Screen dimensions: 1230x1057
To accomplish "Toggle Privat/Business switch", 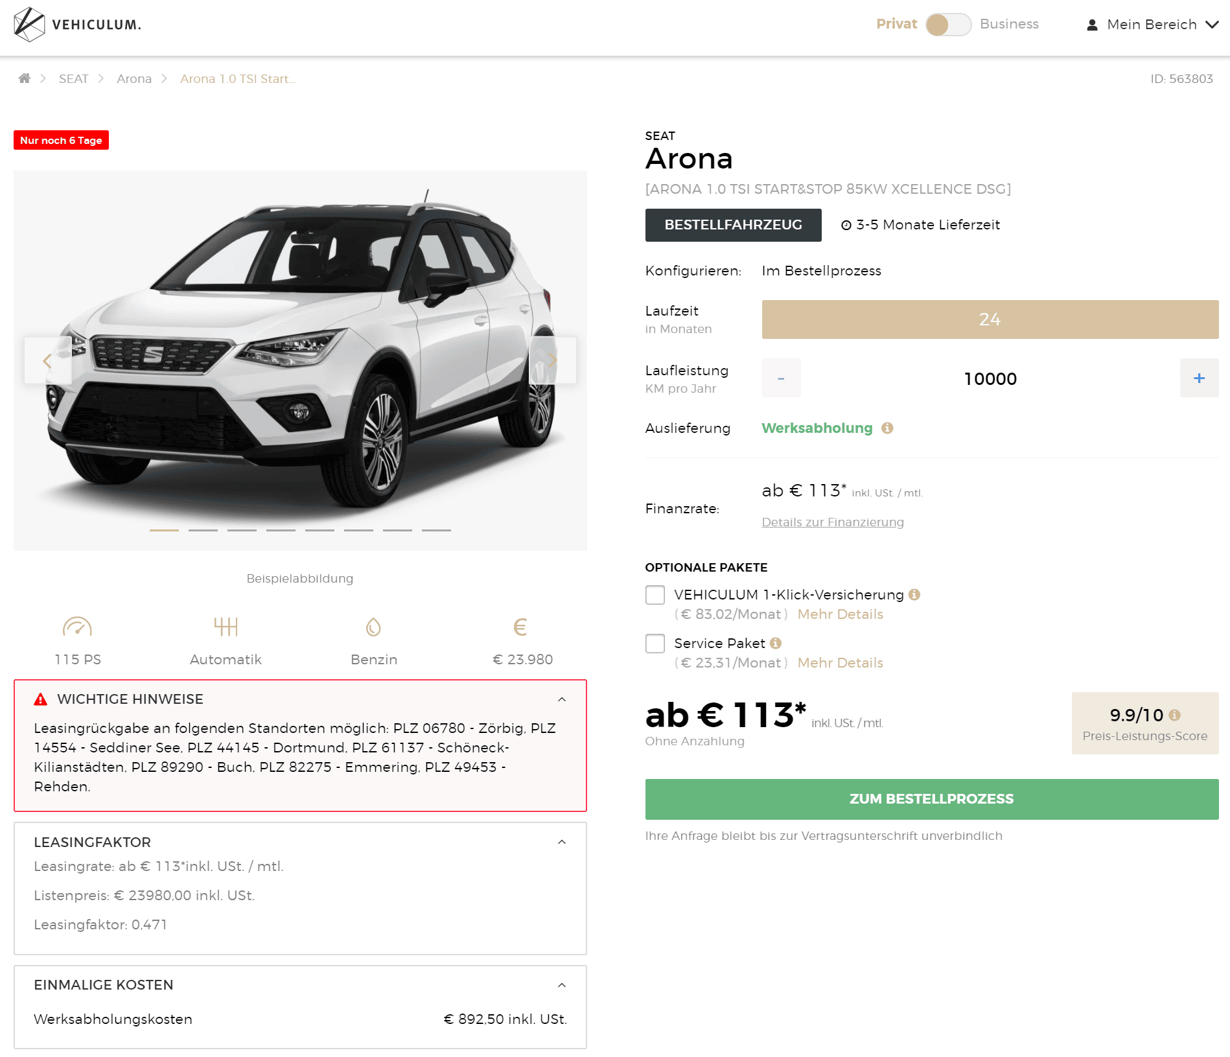I will tap(948, 25).
